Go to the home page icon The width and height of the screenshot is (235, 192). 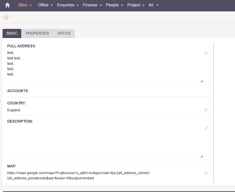7,5
